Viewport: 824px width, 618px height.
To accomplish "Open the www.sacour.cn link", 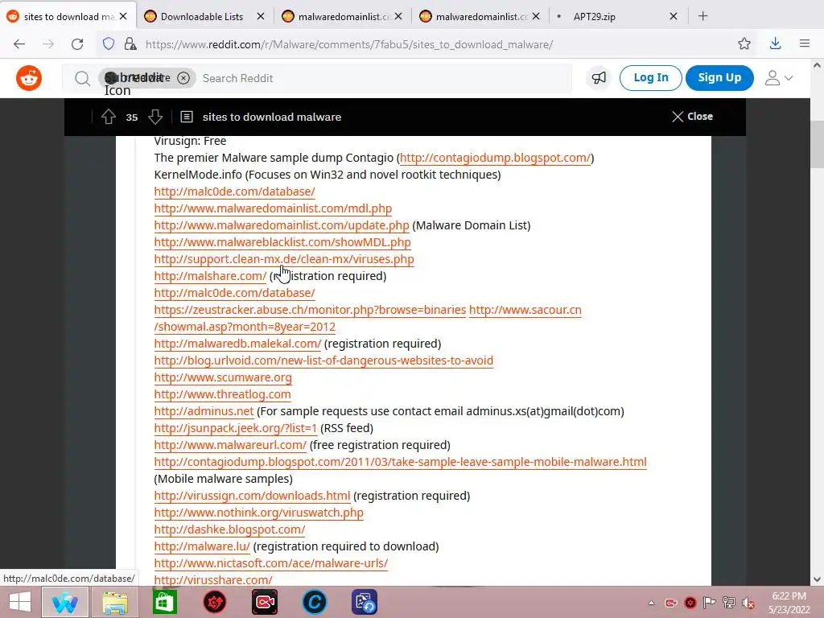I will coord(525,310).
